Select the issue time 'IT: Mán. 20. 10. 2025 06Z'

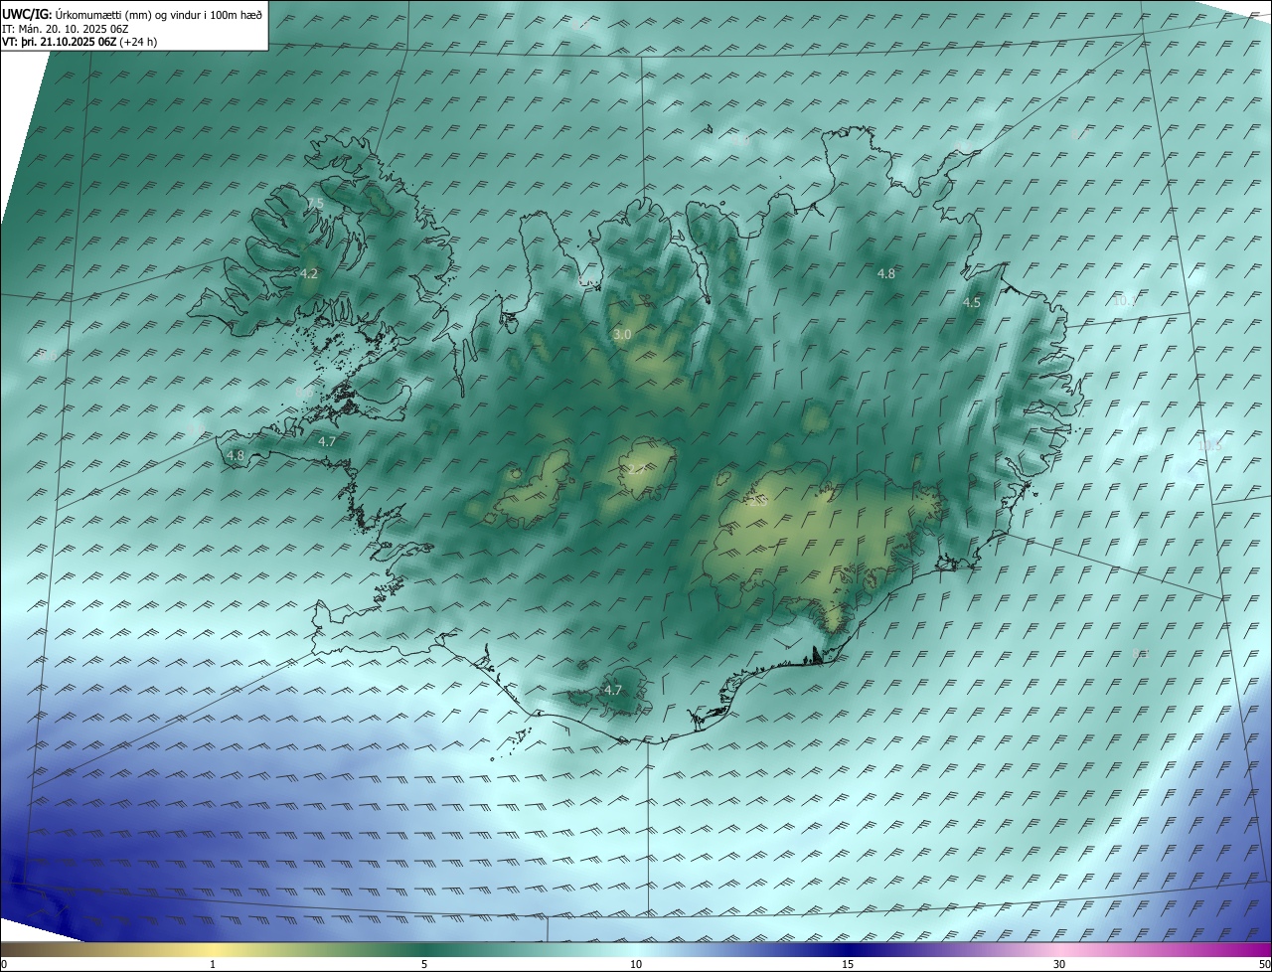(66, 29)
